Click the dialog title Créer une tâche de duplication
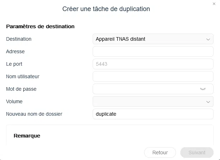220x160 pixels. pyautogui.click(x=106, y=9)
